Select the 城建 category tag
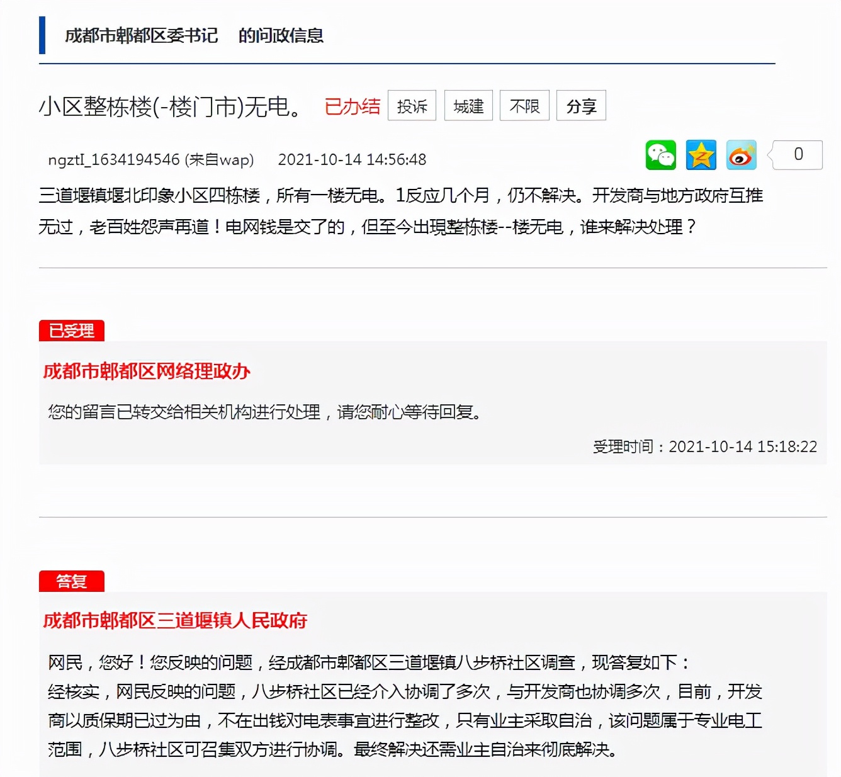Viewport: 841px width, 777px height. [x=468, y=106]
